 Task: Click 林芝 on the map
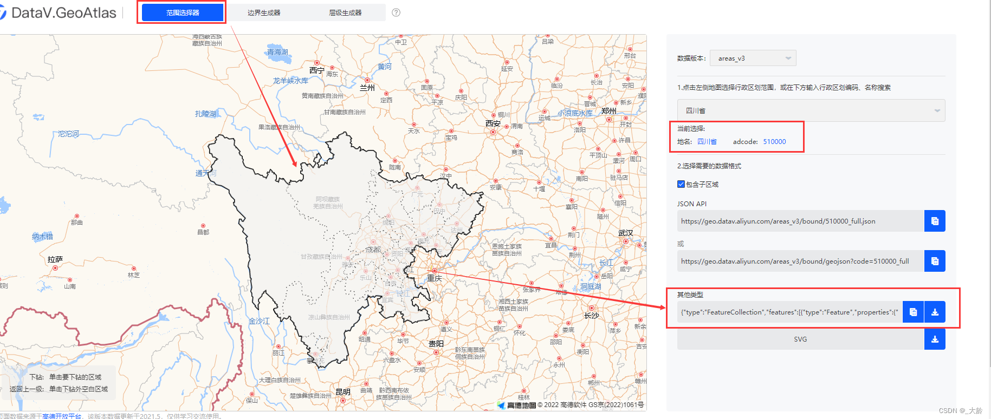click(x=134, y=275)
